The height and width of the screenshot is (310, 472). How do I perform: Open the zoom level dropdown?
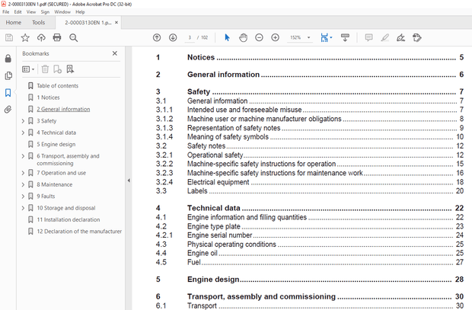(x=308, y=37)
